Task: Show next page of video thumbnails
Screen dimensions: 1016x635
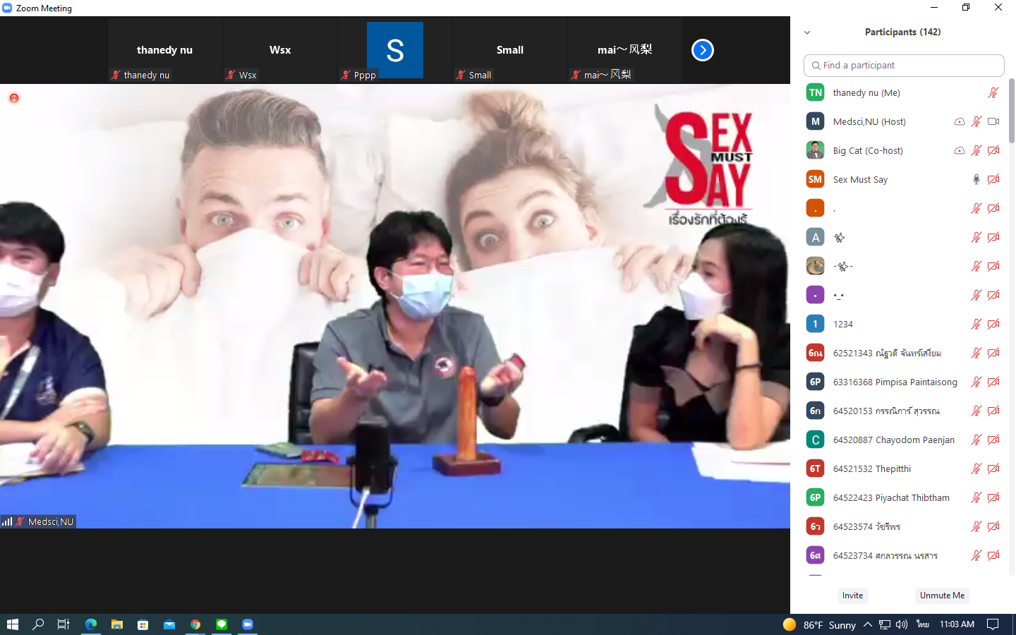Action: tap(702, 50)
